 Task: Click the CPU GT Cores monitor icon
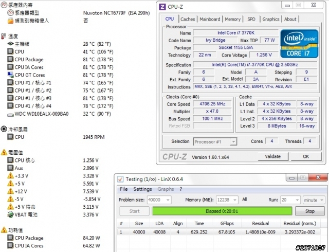[x=10, y=75]
